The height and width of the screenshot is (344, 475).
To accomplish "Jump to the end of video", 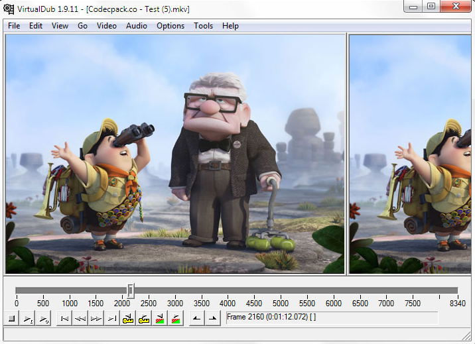I will [x=111, y=318].
